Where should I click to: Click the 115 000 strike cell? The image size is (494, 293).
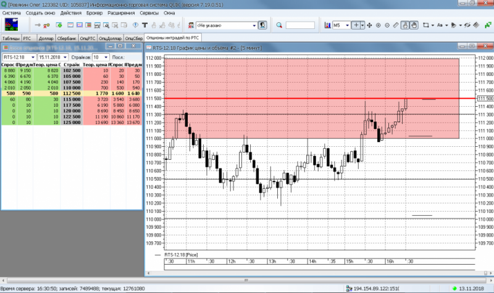coord(72,99)
